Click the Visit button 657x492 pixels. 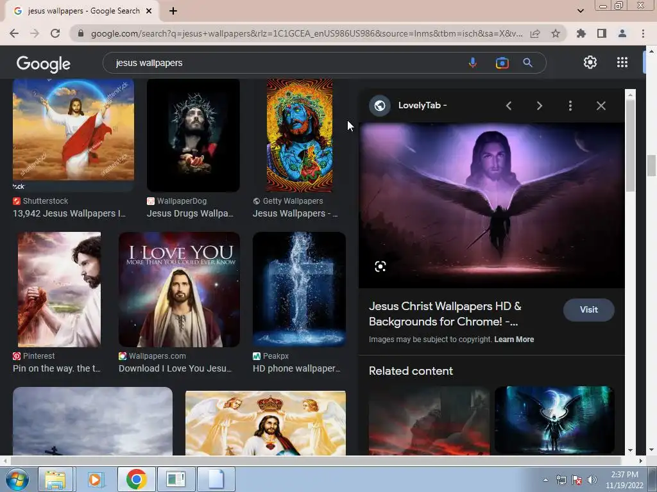589,309
